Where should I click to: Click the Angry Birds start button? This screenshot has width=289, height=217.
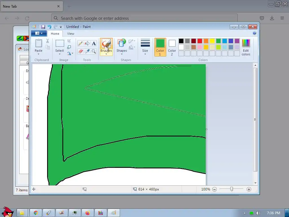point(7,212)
